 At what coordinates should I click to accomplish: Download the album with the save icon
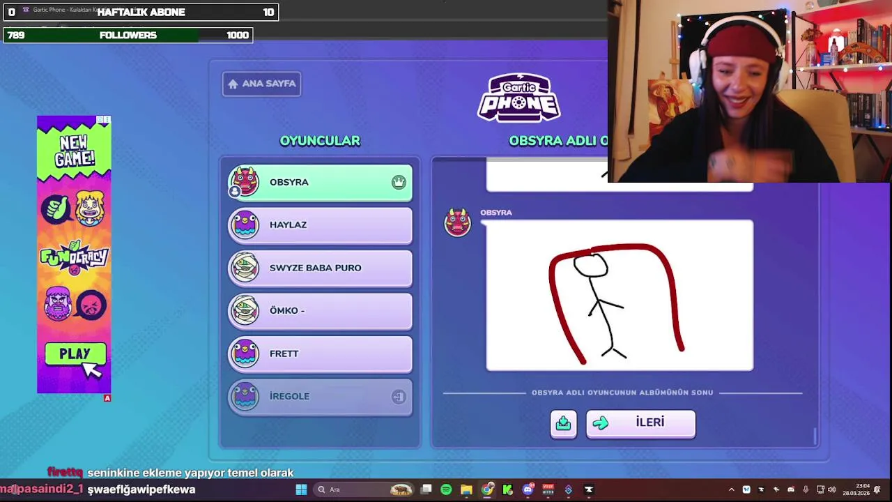pyautogui.click(x=563, y=423)
